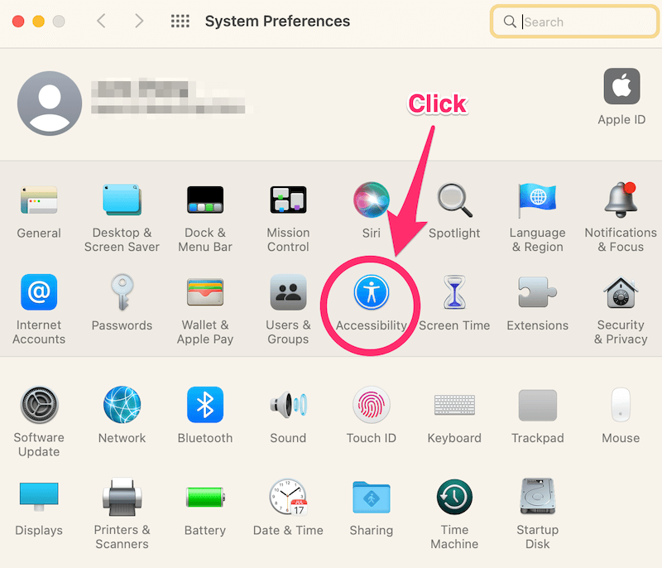Viewport: 662px width, 568px height.
Task: Open Notifications & Focus preferences
Action: click(620, 200)
